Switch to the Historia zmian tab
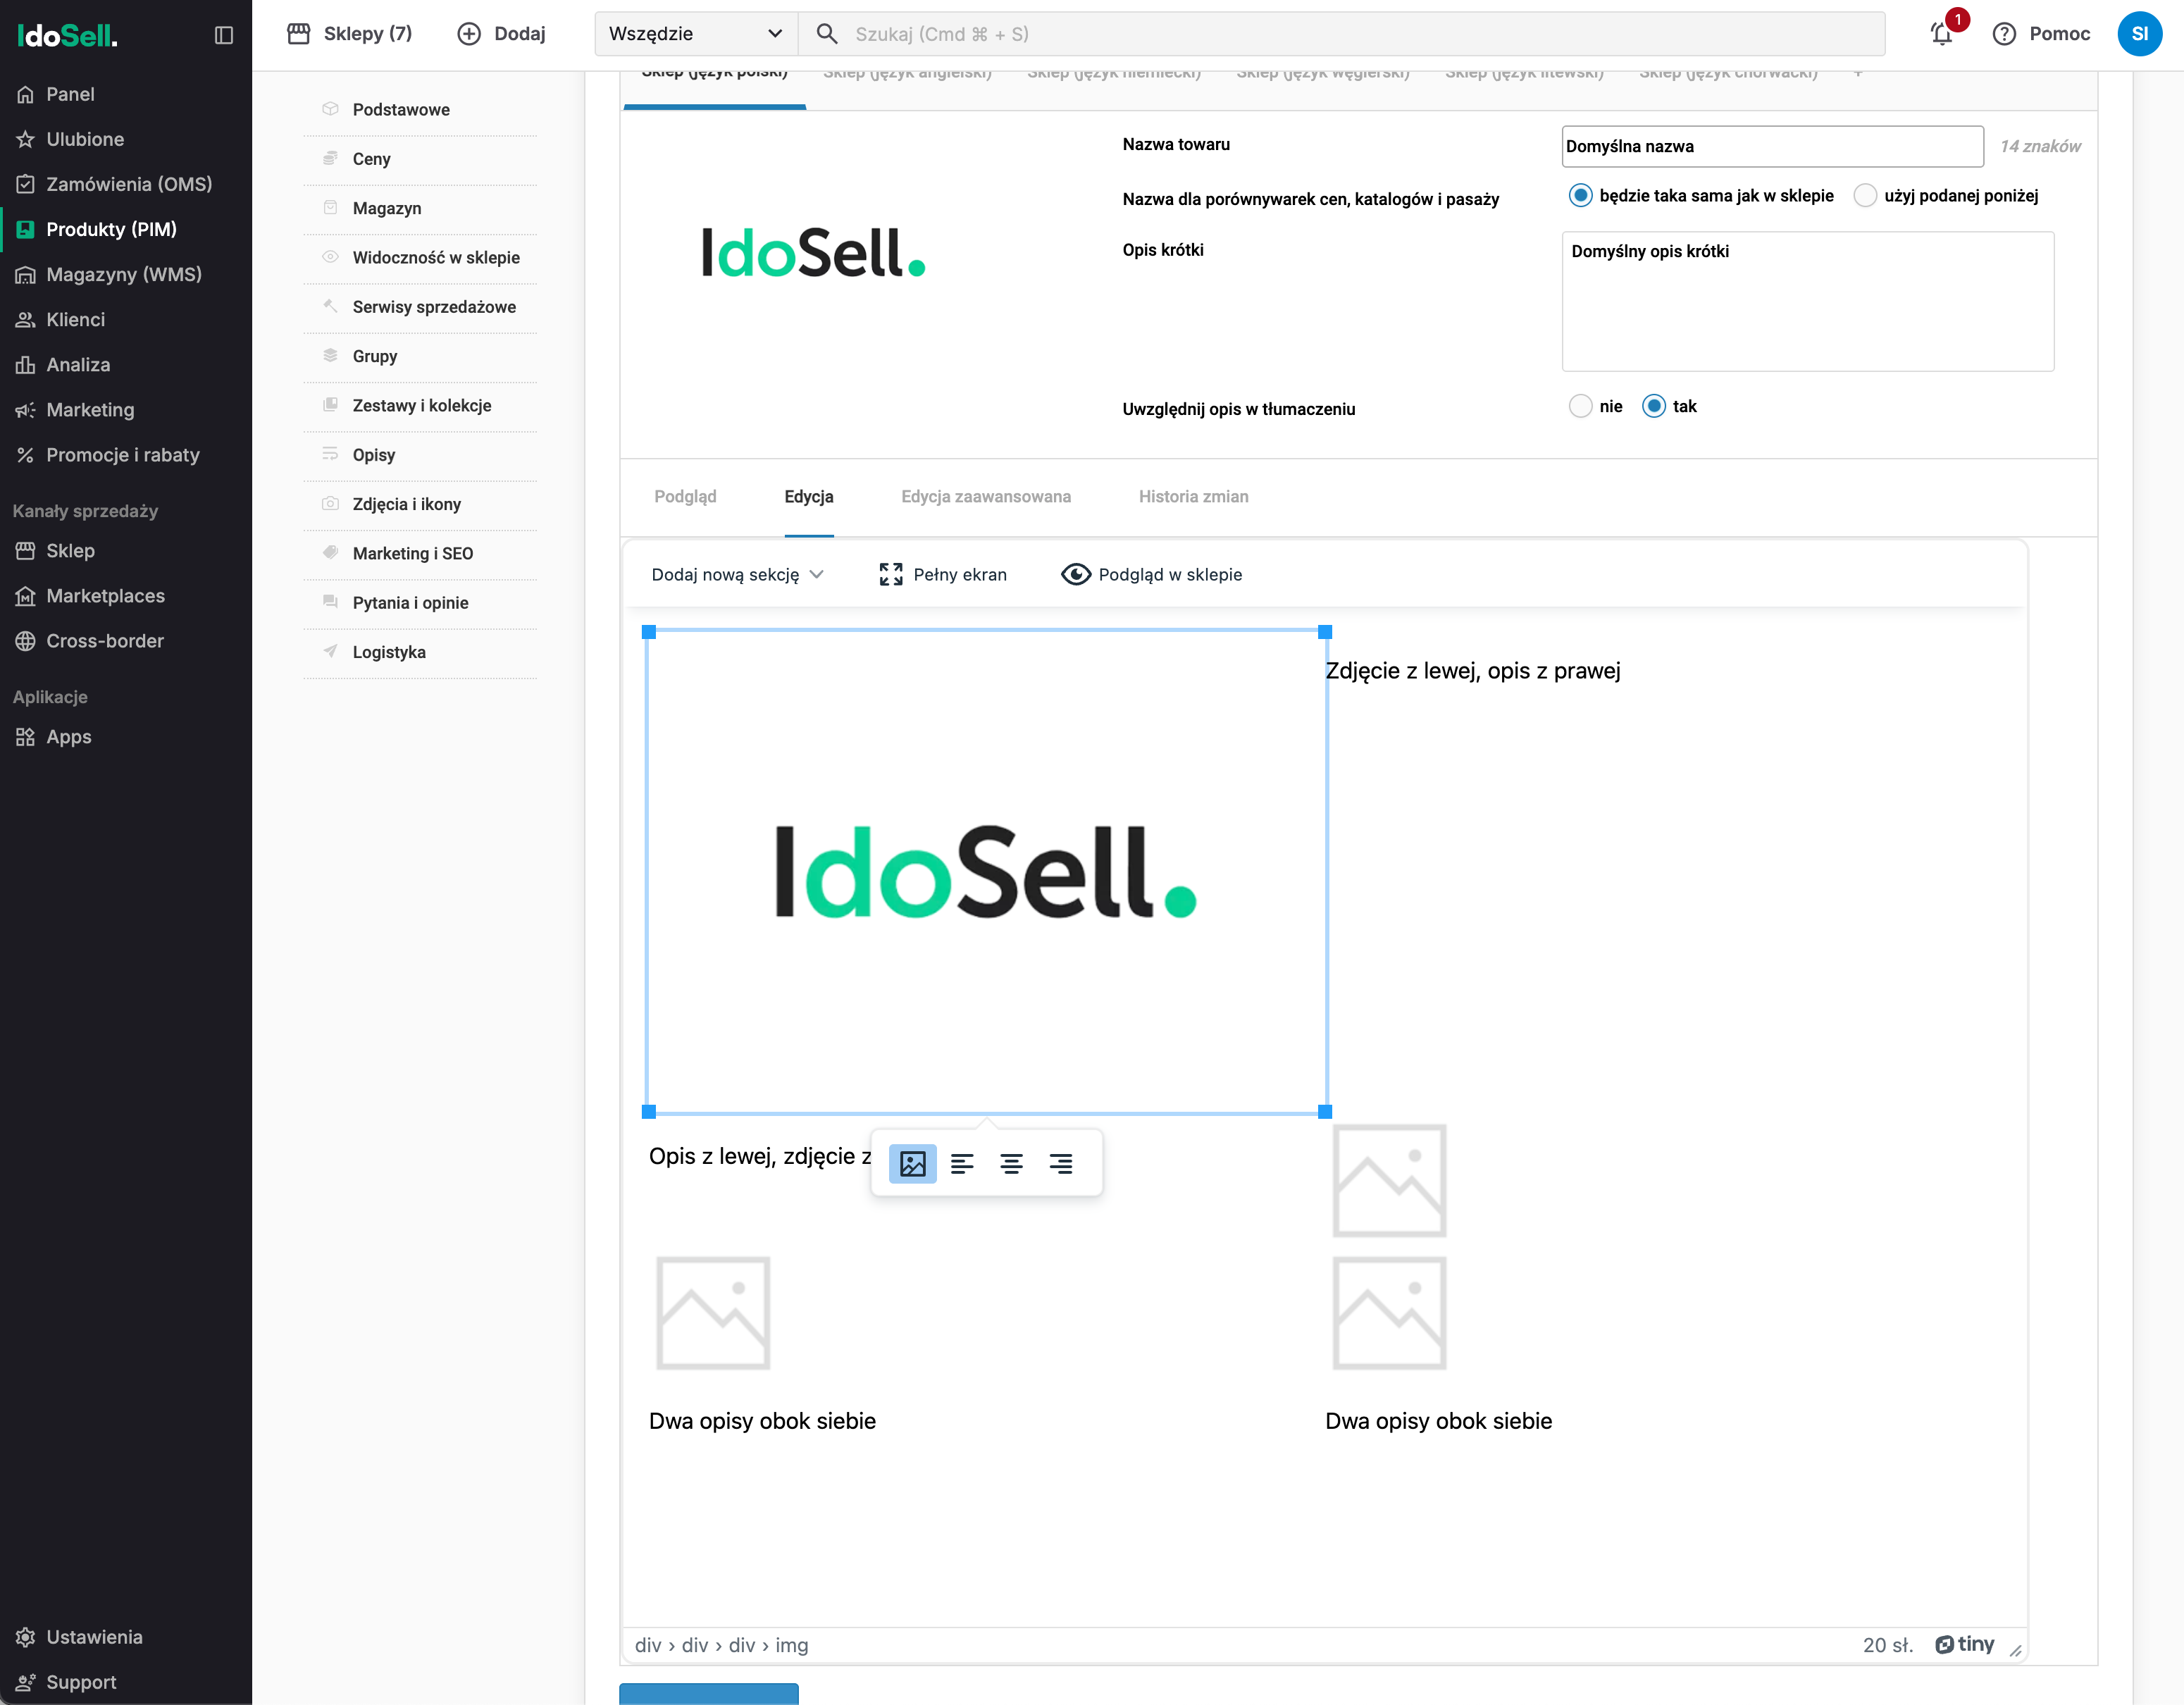 [1193, 496]
